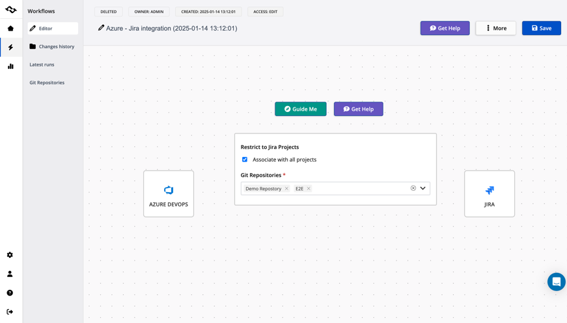Open Changes history
The height and width of the screenshot is (323, 567).
(53, 46)
